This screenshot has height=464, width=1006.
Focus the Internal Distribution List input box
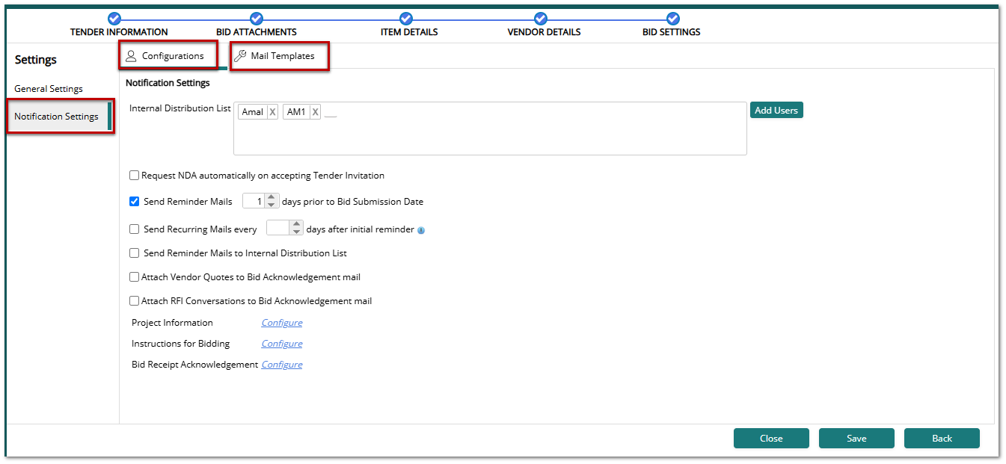tap(490, 129)
